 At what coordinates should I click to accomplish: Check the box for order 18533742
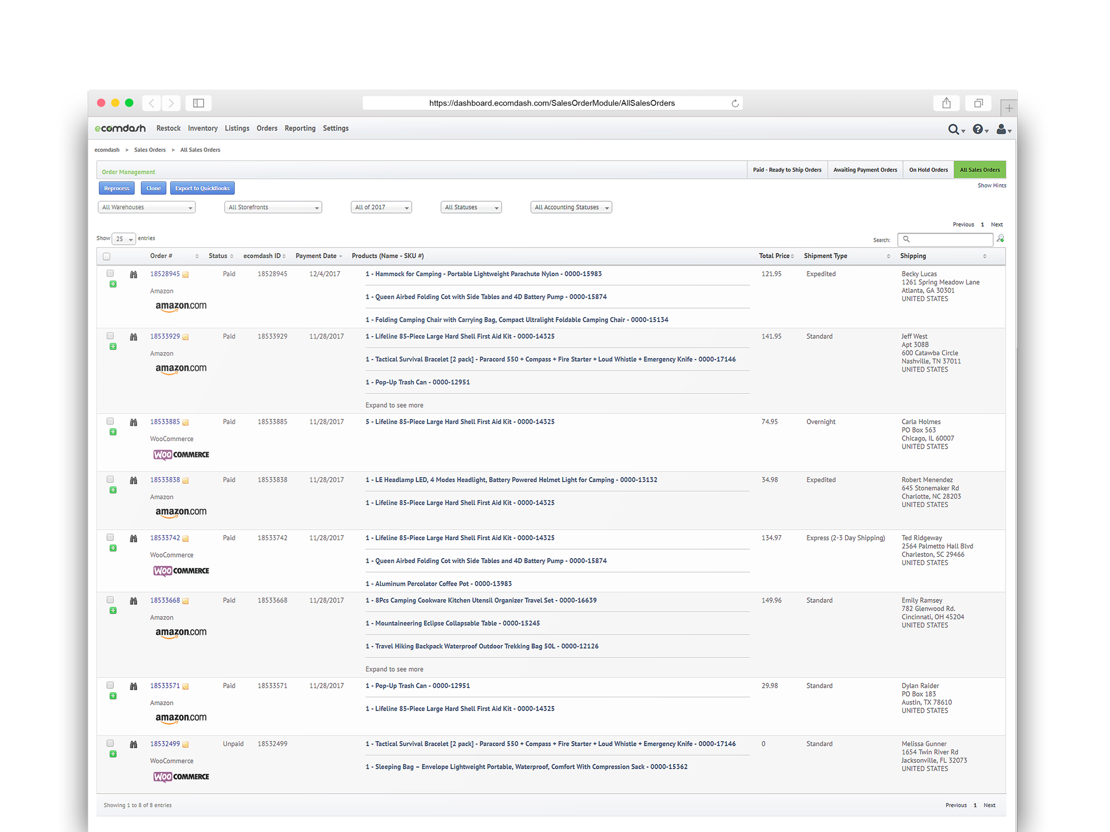(x=110, y=537)
